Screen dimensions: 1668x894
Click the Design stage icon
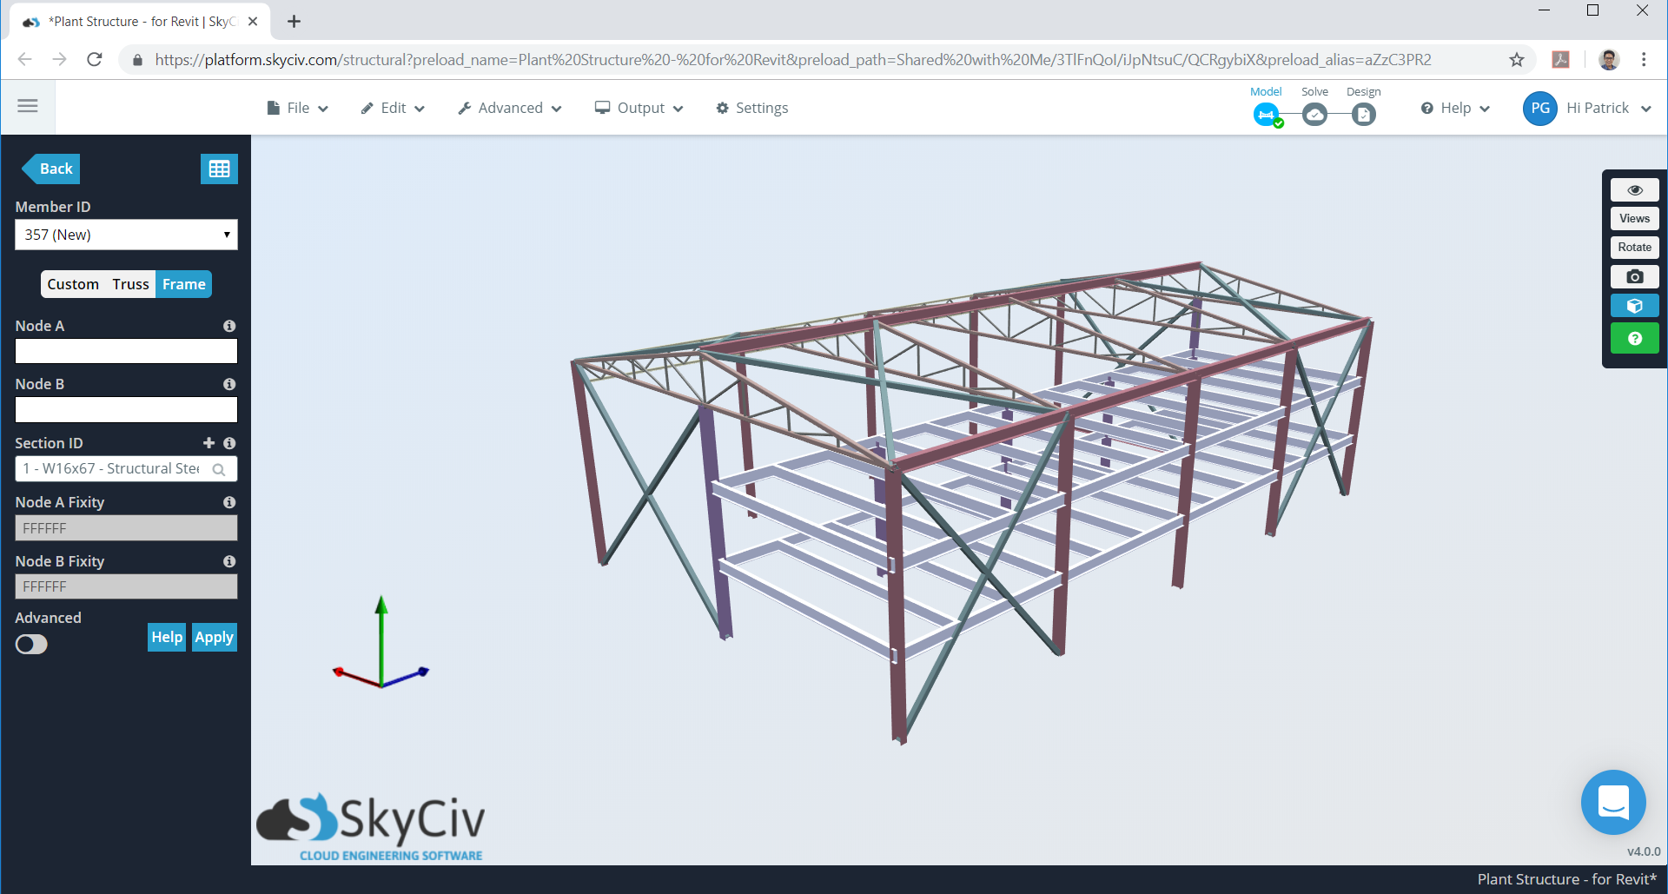pos(1363,115)
